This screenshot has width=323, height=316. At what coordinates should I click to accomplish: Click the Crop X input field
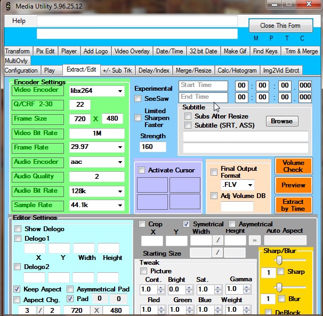[x=152, y=241]
